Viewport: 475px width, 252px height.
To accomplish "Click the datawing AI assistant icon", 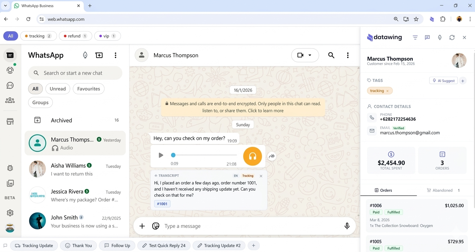I will point(439,38).
